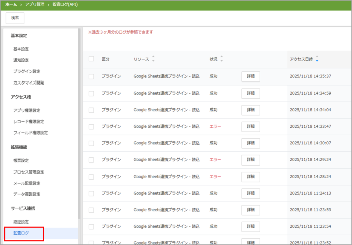The width and height of the screenshot is (352, 245).
Task: Check the row with 14:35:37 timestamp
Action: pyautogui.click(x=91, y=76)
